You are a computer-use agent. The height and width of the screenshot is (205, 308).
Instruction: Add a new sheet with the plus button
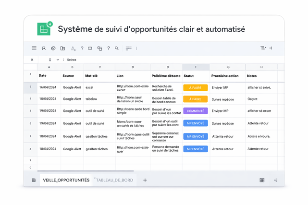coord(145,180)
